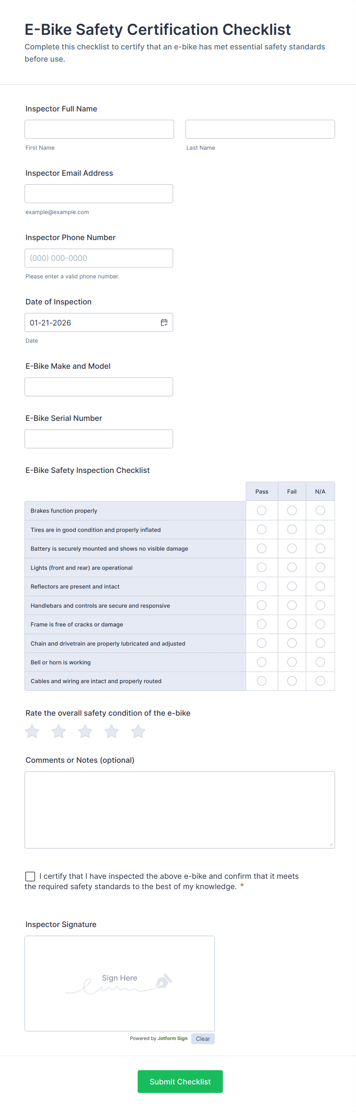Select the third star rating
356x1112 pixels.
tap(85, 731)
